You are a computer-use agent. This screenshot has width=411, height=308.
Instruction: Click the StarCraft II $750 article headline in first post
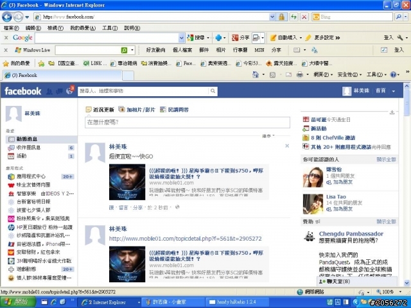(x=206, y=174)
